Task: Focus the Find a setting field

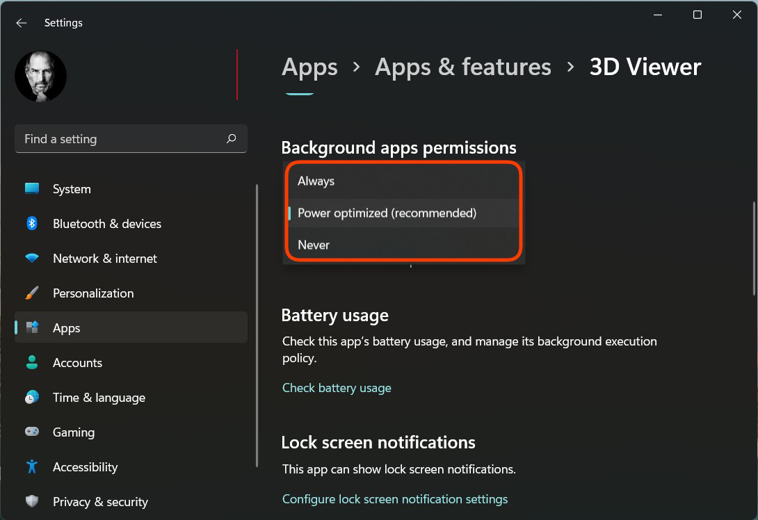Action: pos(131,139)
